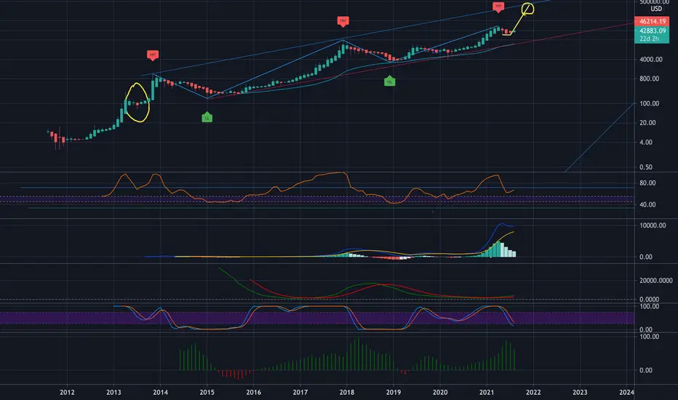Click the 40.00 RSI axis value

click(x=647, y=204)
